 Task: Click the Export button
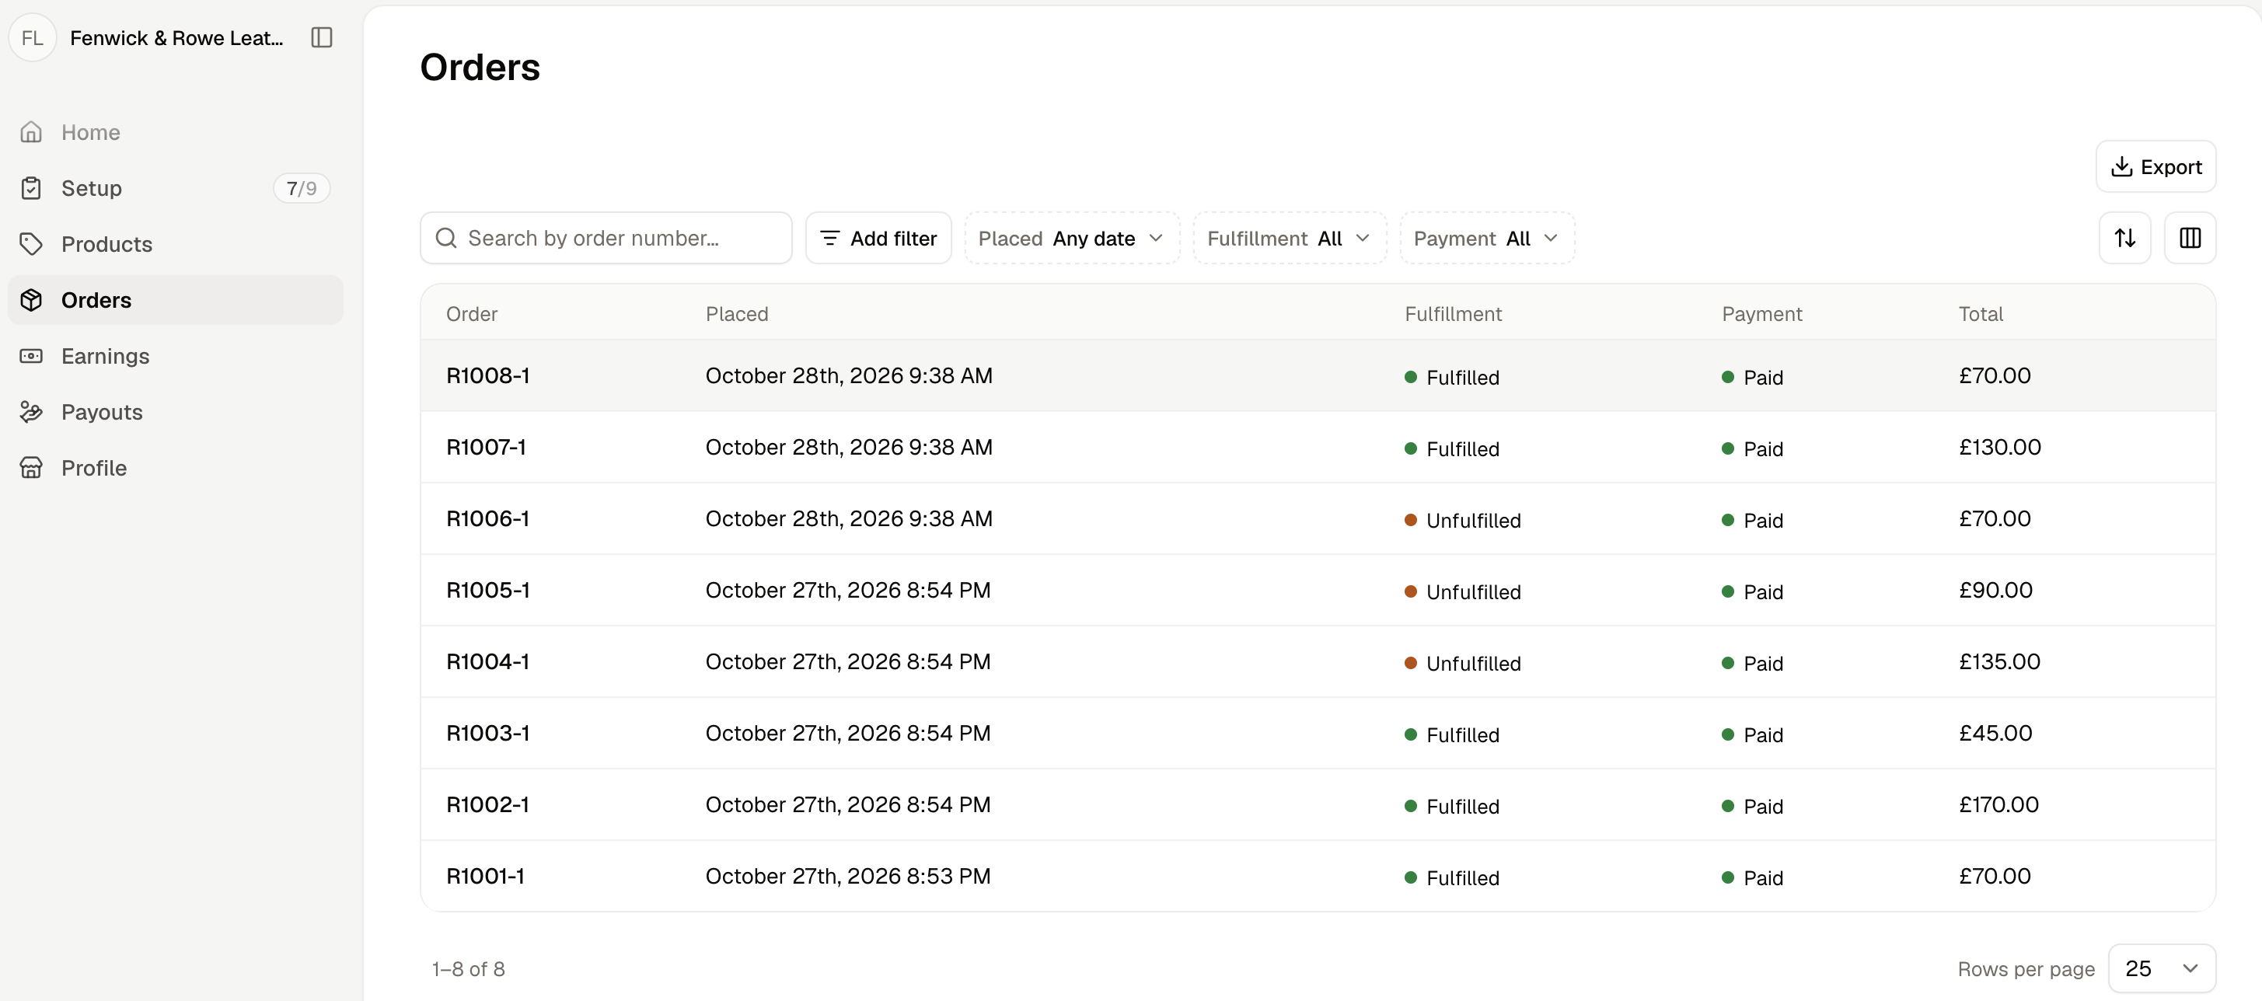(2156, 167)
